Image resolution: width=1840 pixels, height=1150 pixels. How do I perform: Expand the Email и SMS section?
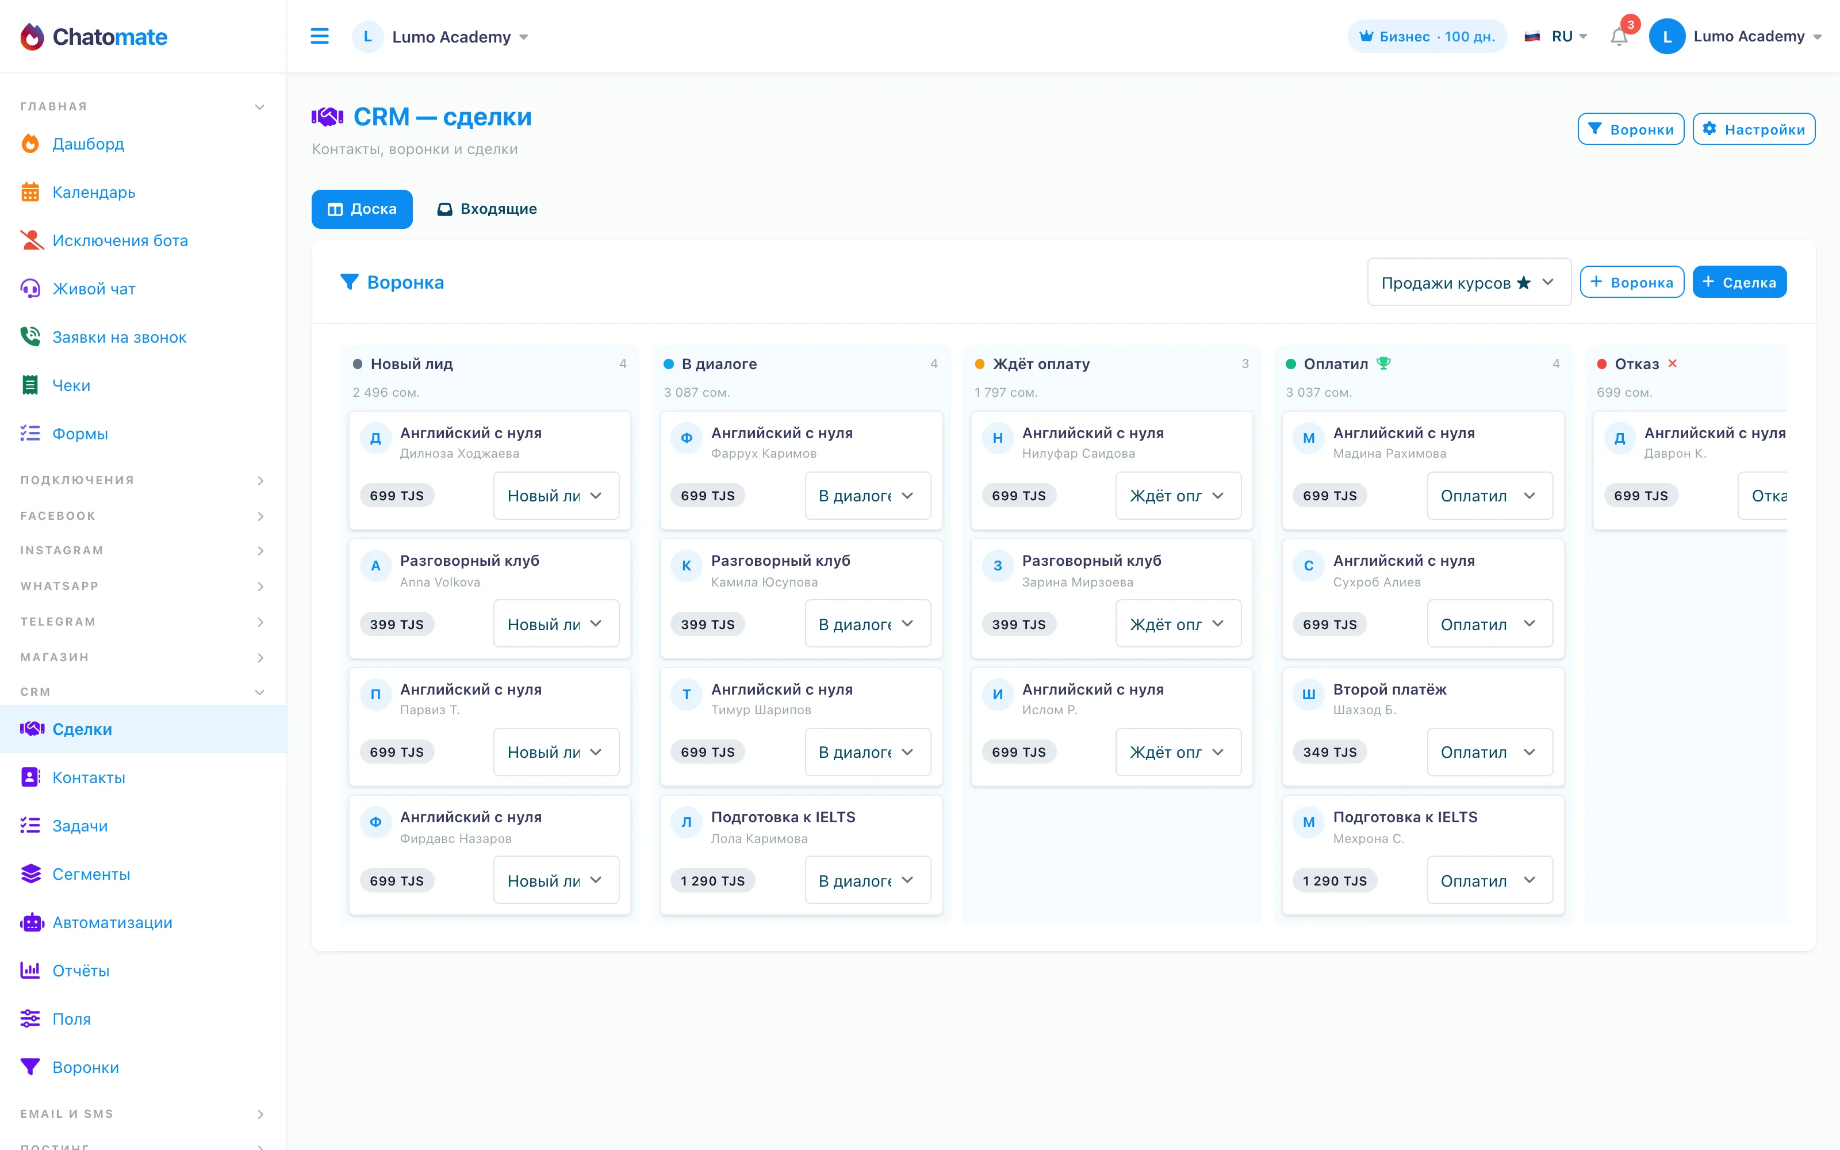(x=143, y=1114)
